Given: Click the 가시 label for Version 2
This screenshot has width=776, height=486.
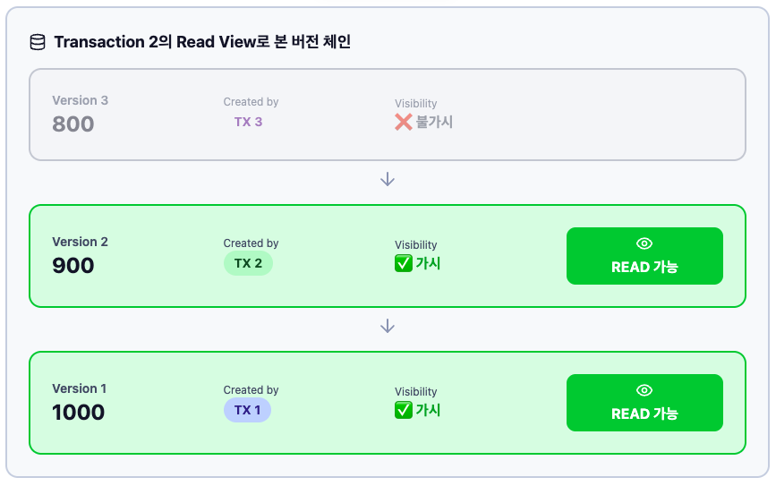Looking at the screenshot, I should (428, 263).
